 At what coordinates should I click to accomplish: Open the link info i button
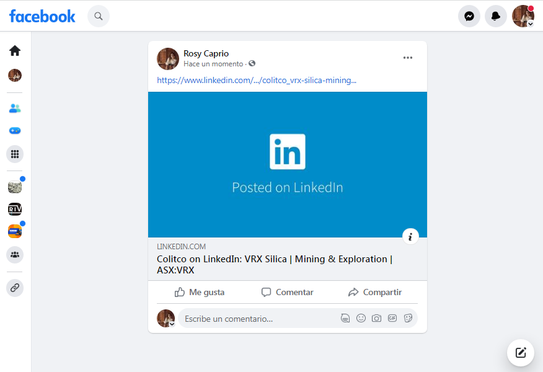[x=410, y=237]
